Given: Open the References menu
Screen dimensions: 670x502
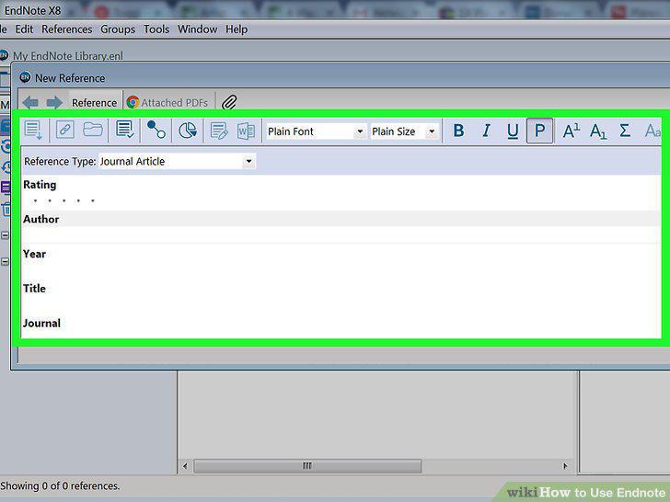Looking at the screenshot, I should [66, 29].
